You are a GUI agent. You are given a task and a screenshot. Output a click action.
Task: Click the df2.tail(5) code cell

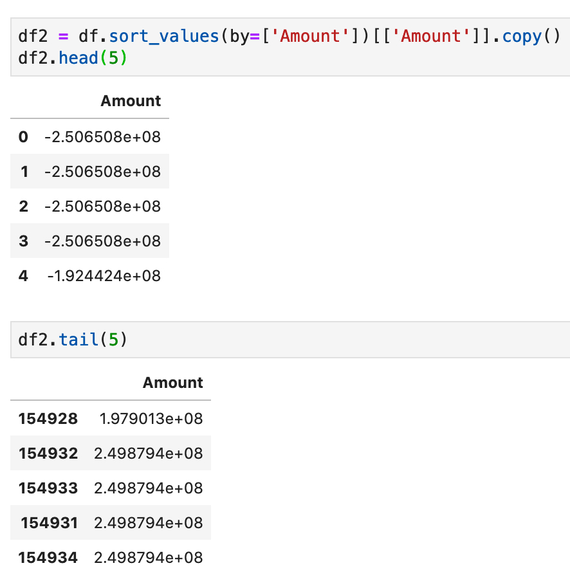[290, 340]
